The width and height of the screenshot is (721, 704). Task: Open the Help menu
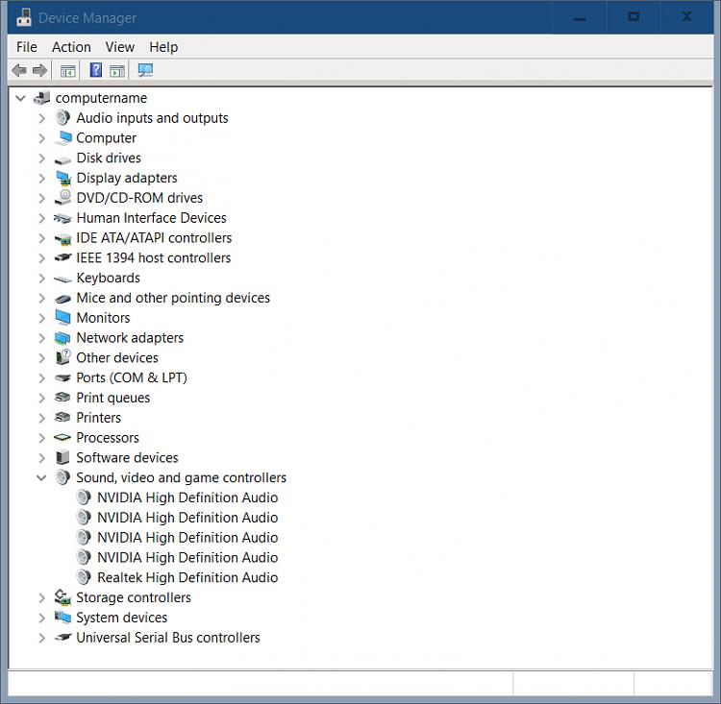tap(163, 47)
